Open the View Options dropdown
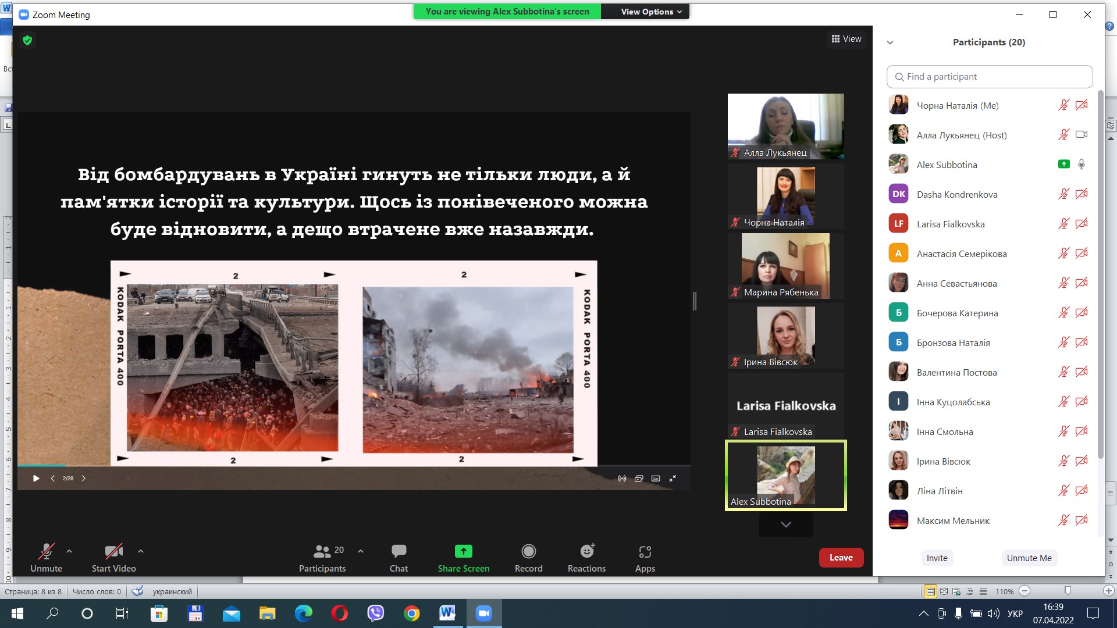 [650, 12]
